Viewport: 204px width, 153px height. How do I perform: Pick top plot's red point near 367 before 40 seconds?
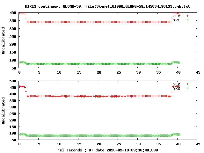tap(172, 18)
